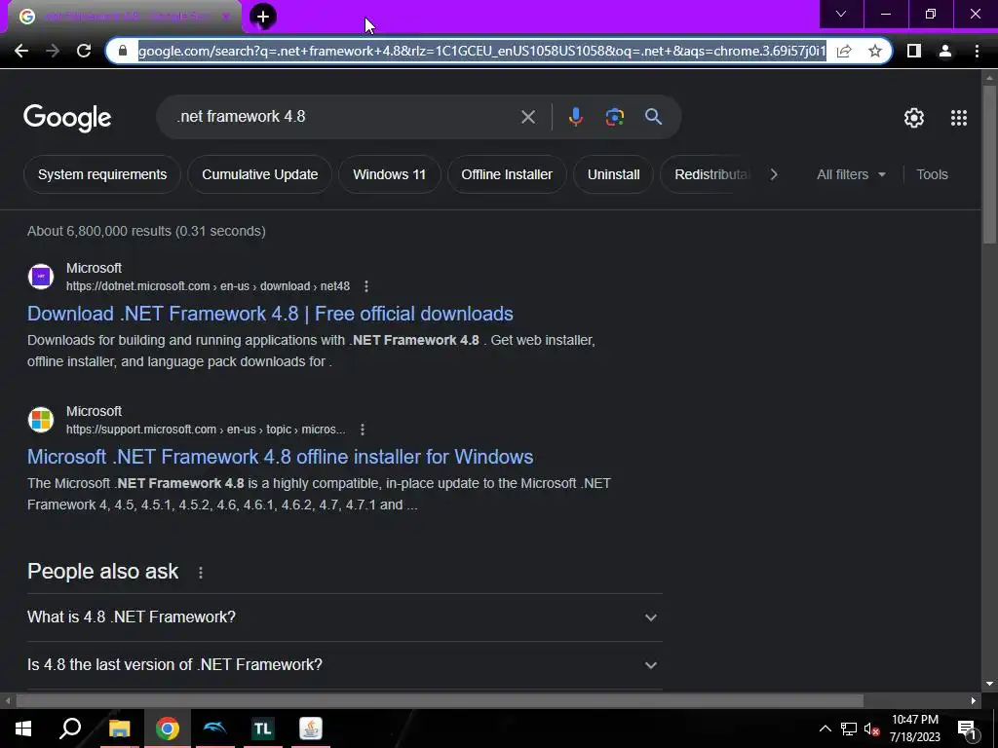
Task: Open the notification center icon
Action: coord(967,730)
